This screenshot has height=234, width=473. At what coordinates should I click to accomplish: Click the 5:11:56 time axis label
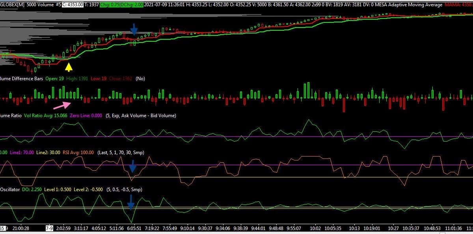click(x=117, y=228)
